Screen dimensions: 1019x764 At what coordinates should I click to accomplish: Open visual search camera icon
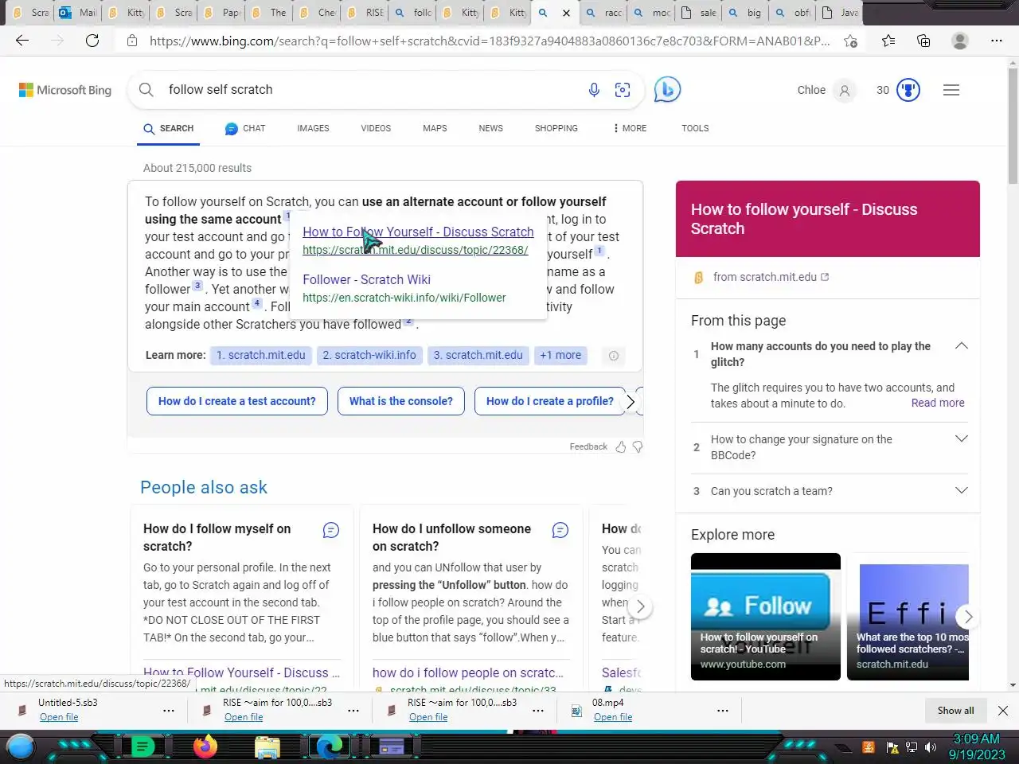(x=623, y=90)
